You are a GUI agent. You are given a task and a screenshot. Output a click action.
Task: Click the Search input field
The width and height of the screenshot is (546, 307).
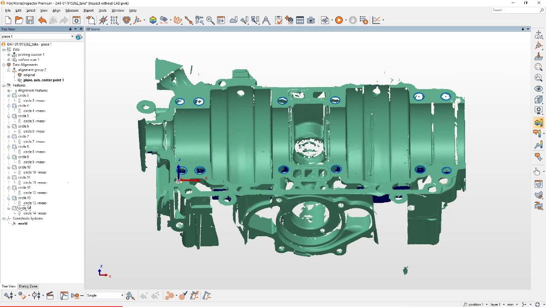pos(515,10)
